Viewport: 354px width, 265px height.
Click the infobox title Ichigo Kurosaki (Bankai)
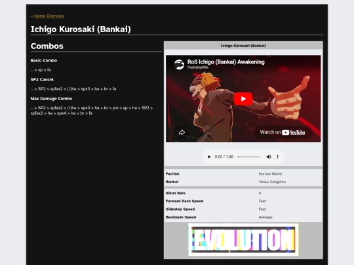tap(243, 46)
